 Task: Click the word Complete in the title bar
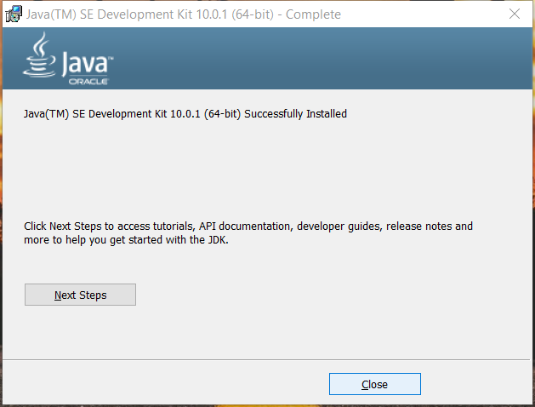tap(314, 14)
